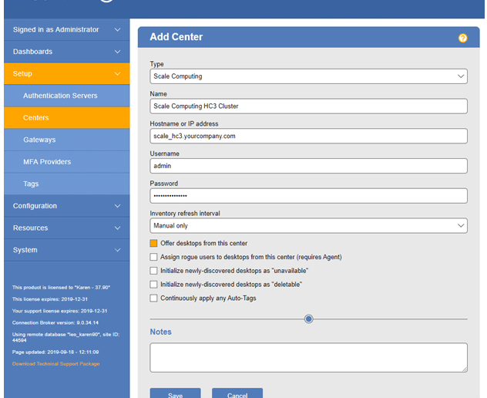Click the Notes section heading

(x=160, y=332)
